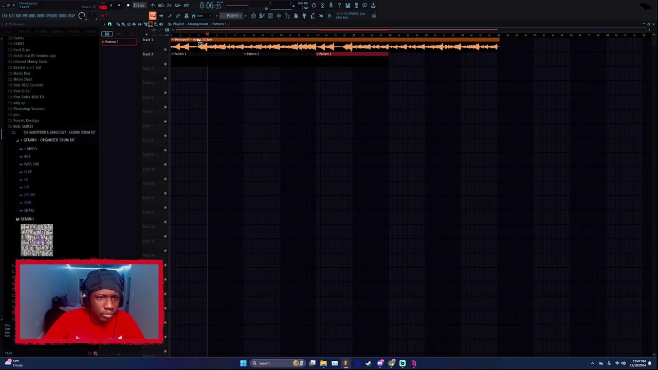Start playback with the play button
The height and width of the screenshot is (370, 658).
[112, 5]
